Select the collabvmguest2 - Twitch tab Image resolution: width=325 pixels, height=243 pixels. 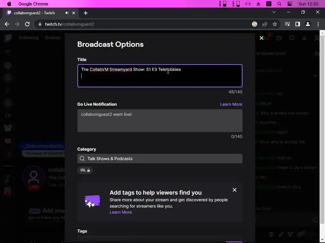click(x=34, y=13)
